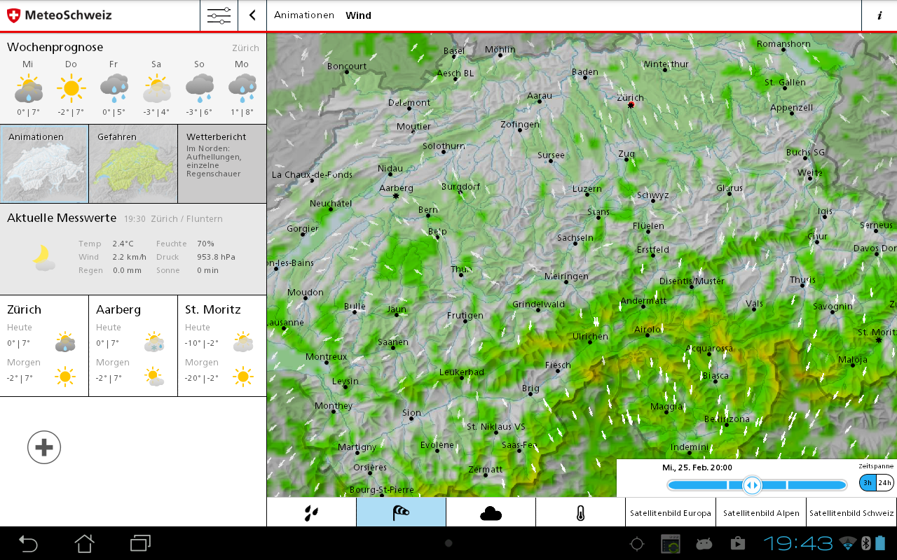Click the Zürich marker on the map

(x=631, y=105)
